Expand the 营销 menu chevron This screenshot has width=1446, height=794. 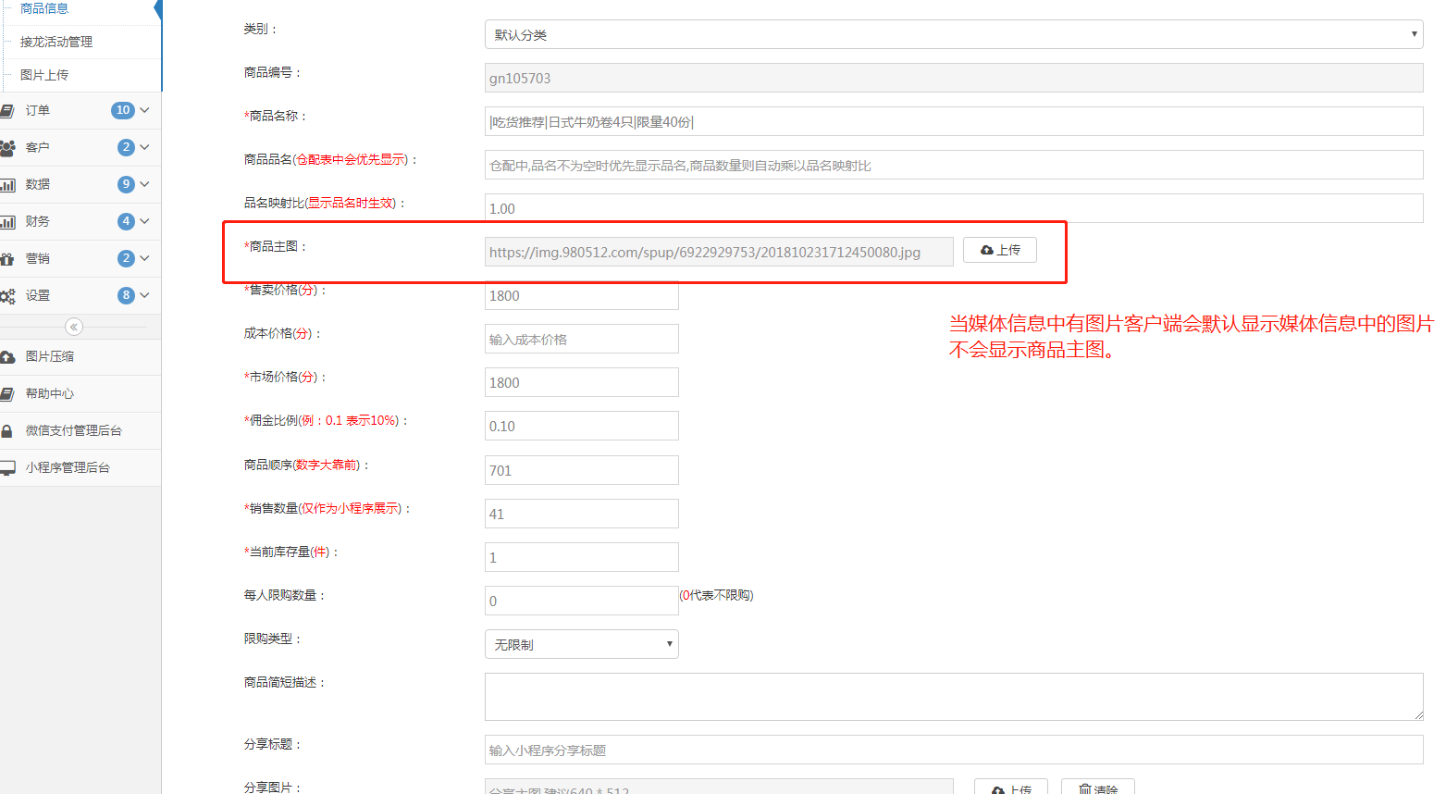point(144,258)
